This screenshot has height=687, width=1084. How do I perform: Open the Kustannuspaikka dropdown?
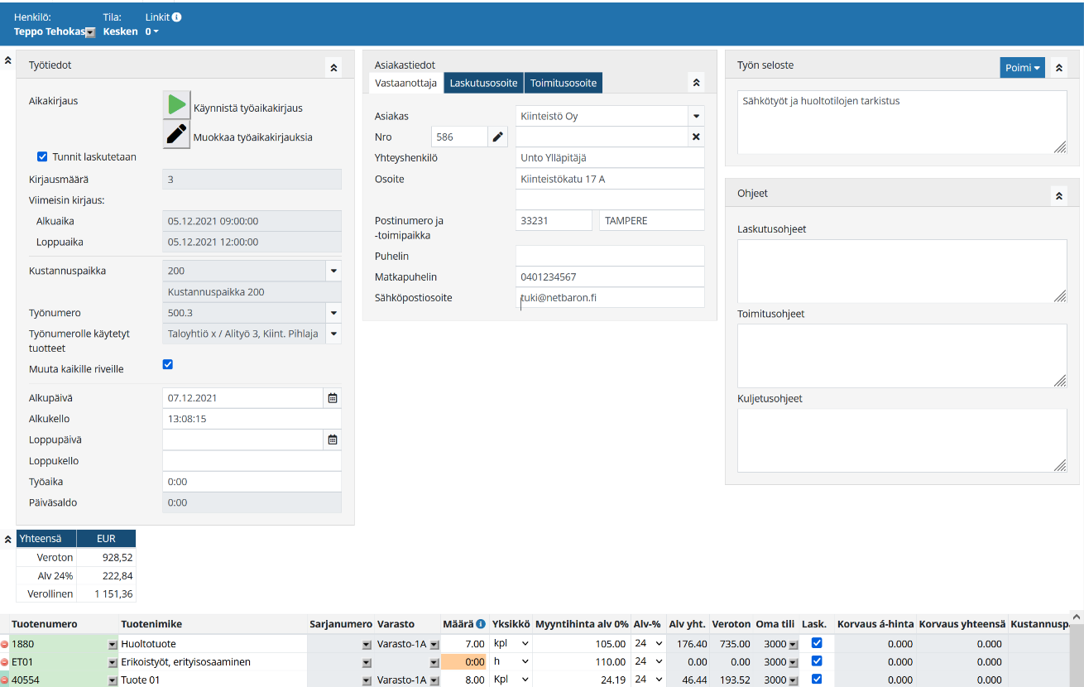[x=333, y=271]
